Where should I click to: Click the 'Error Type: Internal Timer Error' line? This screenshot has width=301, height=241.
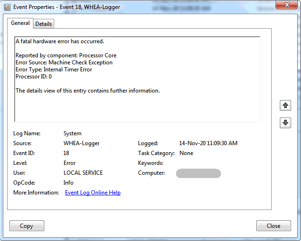[x=54, y=70]
